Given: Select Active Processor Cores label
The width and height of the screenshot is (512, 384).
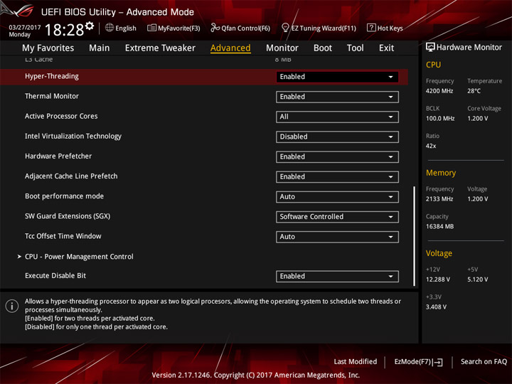Looking at the screenshot, I should click(x=61, y=116).
